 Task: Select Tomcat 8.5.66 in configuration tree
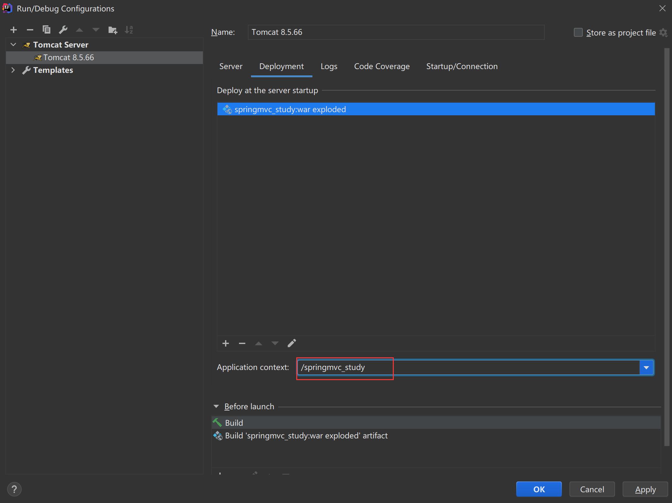point(104,58)
